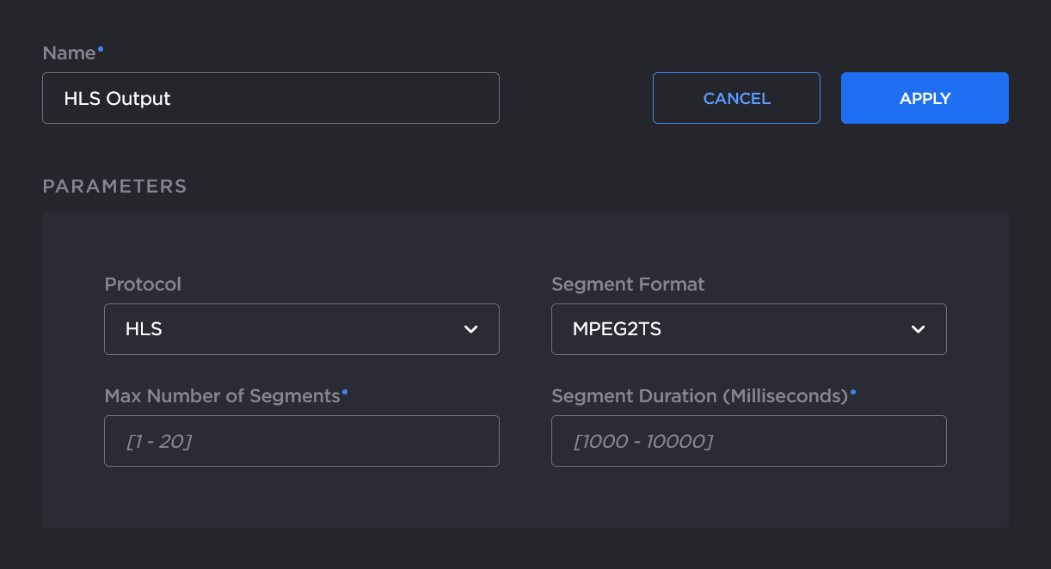Click the chevron arrow beside MPEG2TS
1051x569 pixels.
tap(918, 329)
